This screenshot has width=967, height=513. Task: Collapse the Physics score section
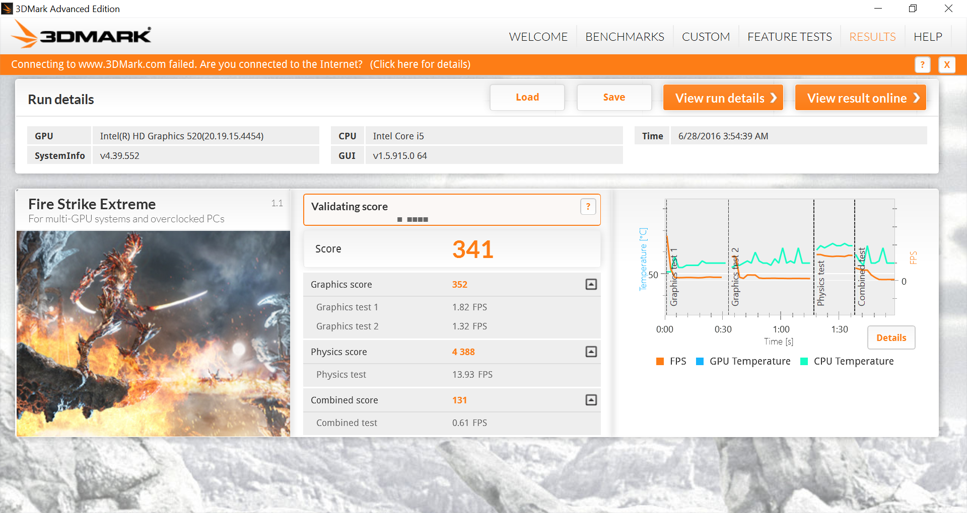(x=591, y=352)
